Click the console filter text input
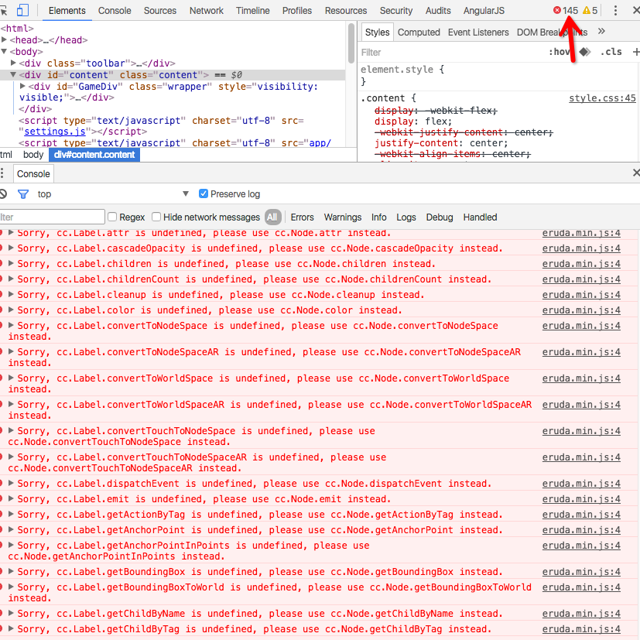Image resolution: width=640 pixels, height=640 pixels. pyautogui.click(x=53, y=217)
